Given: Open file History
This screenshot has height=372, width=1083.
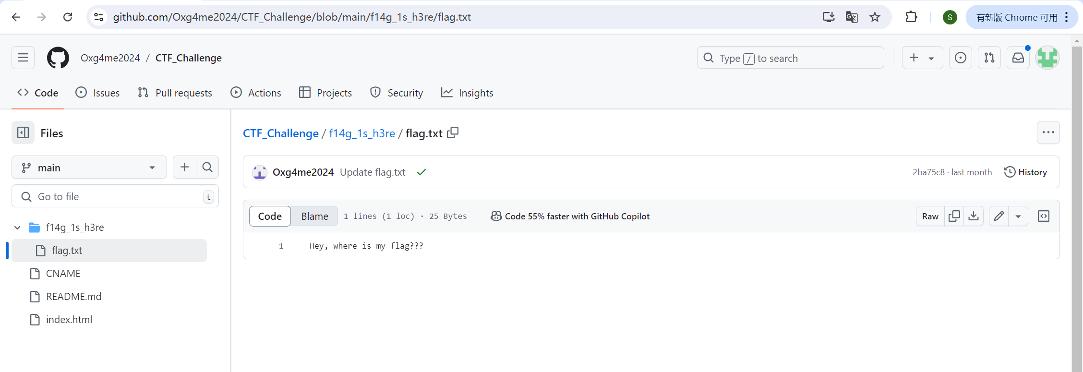Looking at the screenshot, I should [x=1026, y=172].
